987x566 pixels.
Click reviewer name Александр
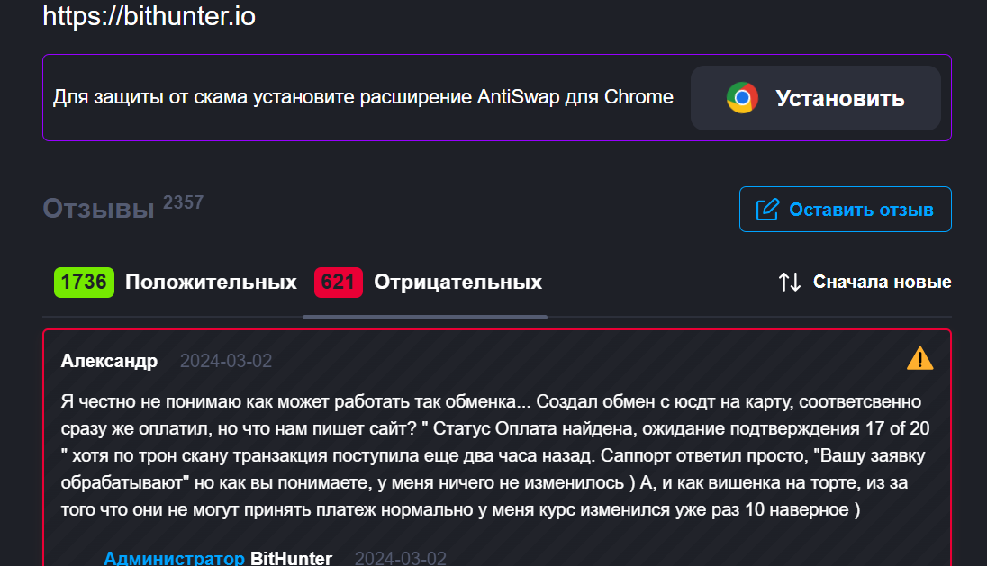(x=109, y=361)
